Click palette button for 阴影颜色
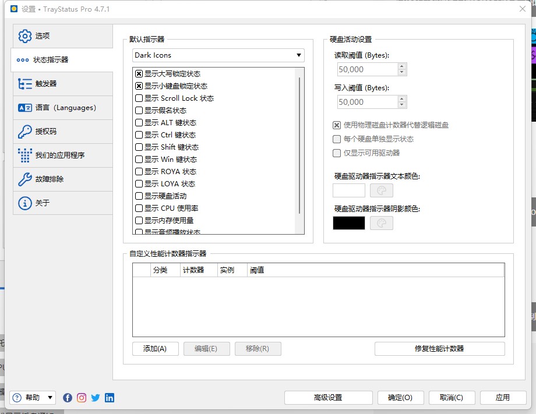536x414 pixels. [382, 224]
